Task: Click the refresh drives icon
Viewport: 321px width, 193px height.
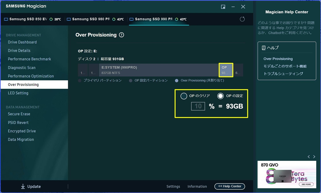Action: click(x=242, y=19)
